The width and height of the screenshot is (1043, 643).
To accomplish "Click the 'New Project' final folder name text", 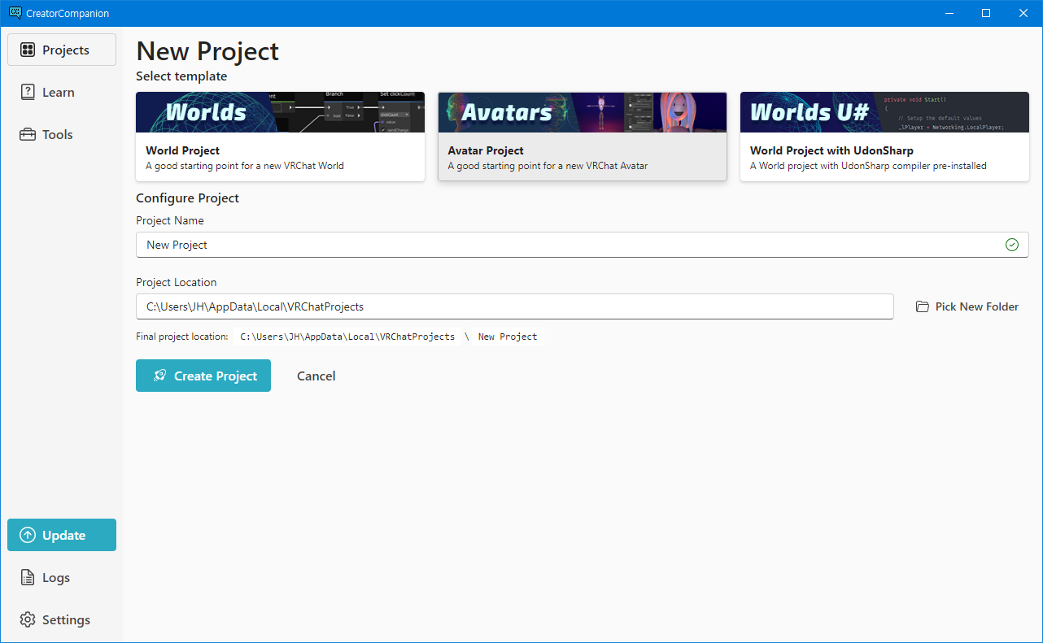I will pyautogui.click(x=508, y=337).
